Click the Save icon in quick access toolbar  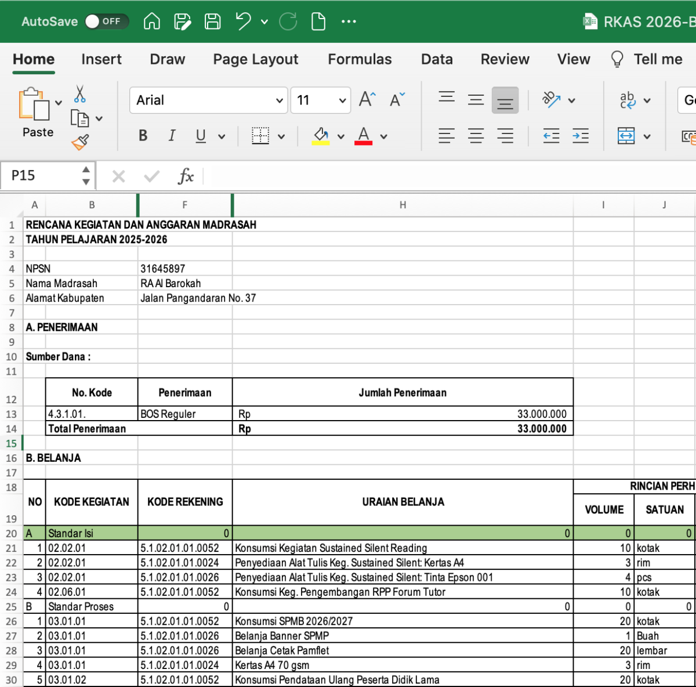point(212,21)
